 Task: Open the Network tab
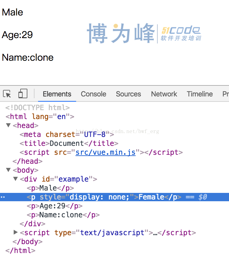point(164,94)
